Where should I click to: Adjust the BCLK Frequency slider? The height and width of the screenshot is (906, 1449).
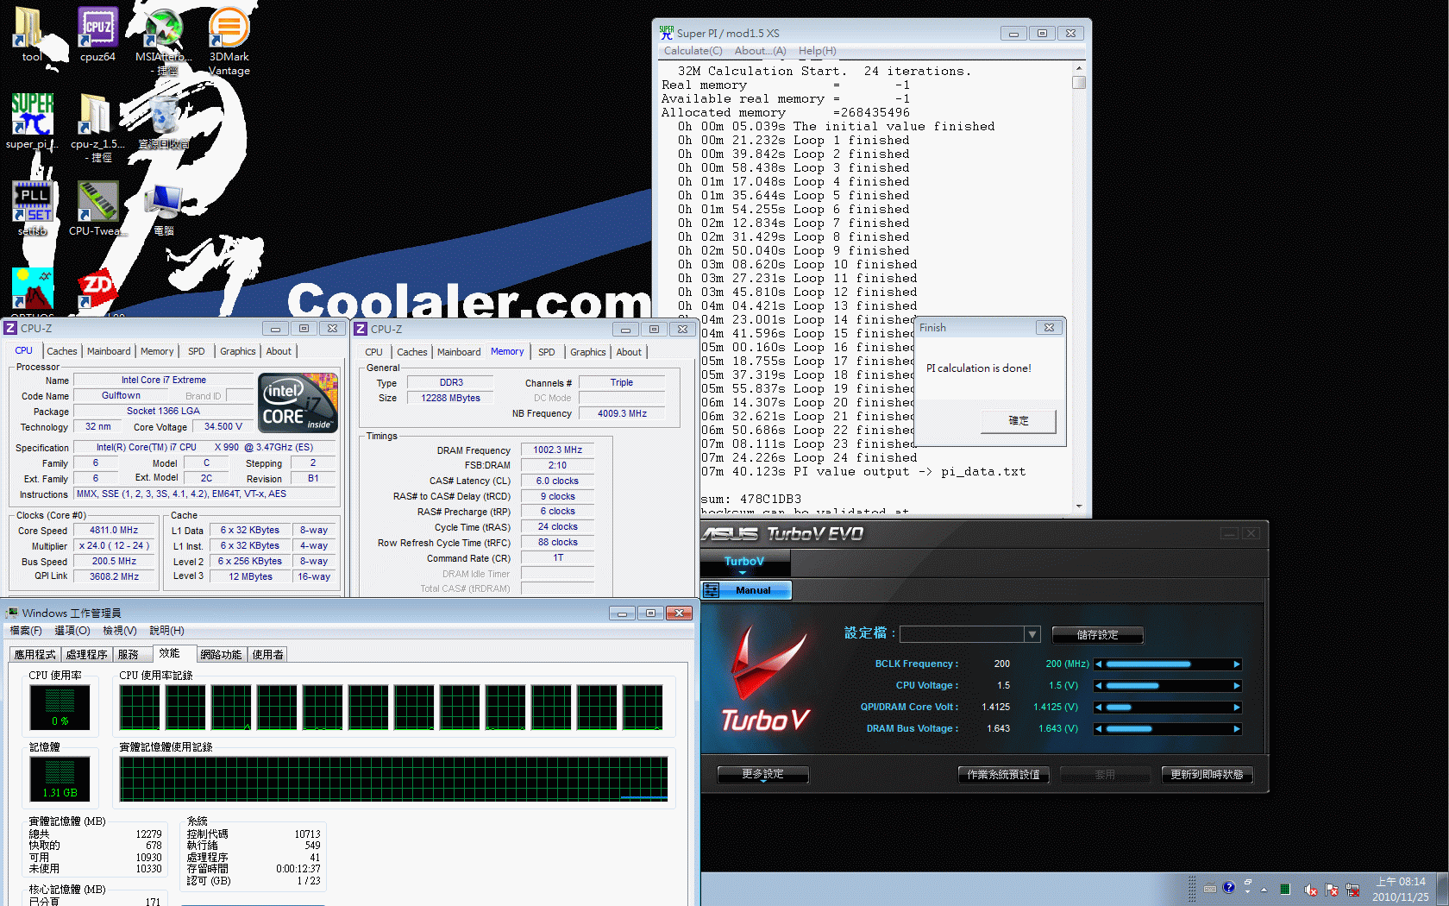click(x=1168, y=664)
